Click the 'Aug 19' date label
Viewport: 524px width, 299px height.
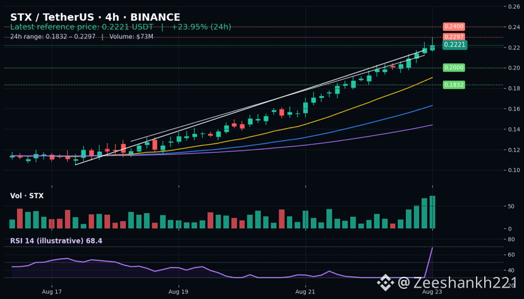pos(178,291)
